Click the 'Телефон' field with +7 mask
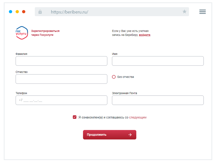Image resolution: width=216 pixels, height=165 pixels. (x=61, y=100)
